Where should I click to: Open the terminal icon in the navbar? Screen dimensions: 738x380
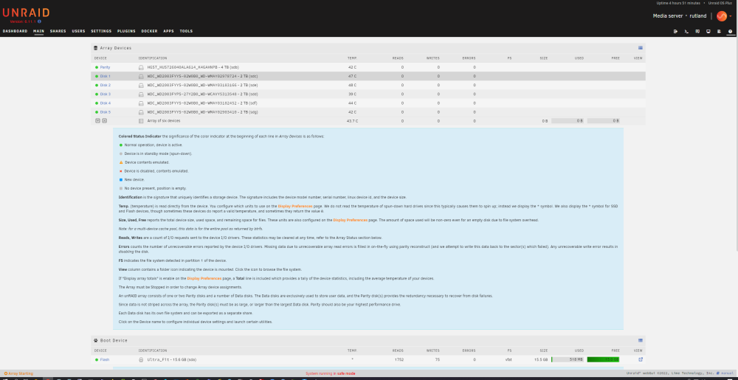[x=686, y=32]
